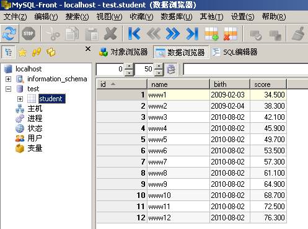Switch to the SQL编辑器 tab

(235, 52)
